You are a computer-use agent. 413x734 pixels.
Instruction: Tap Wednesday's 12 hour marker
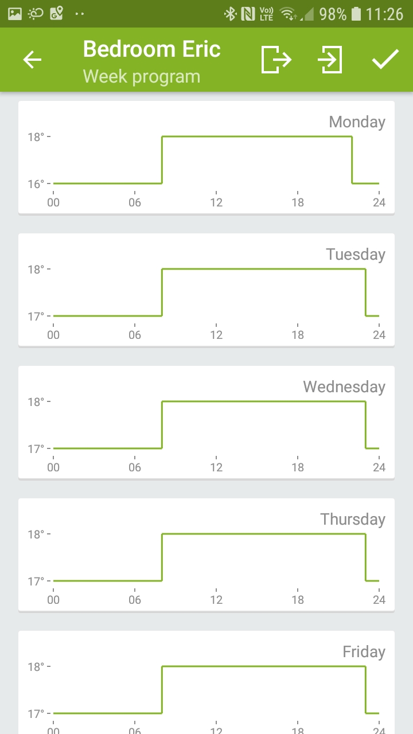point(216,467)
